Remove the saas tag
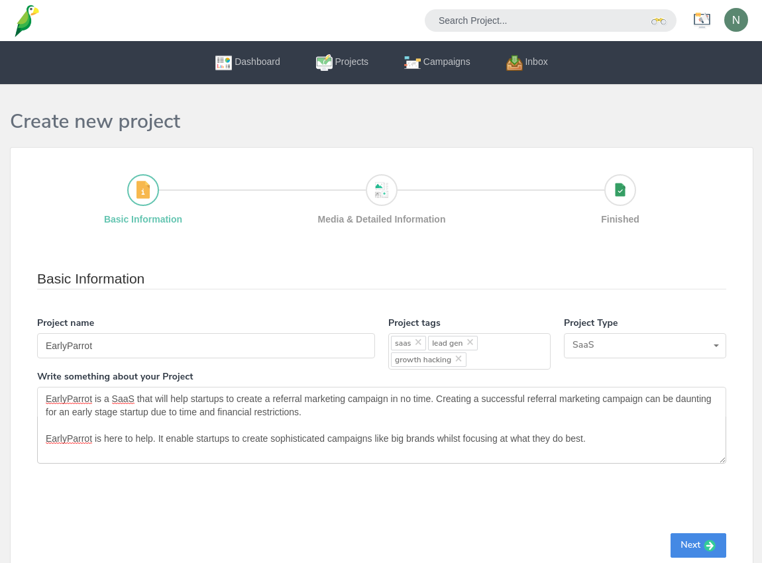This screenshot has width=762, height=563. 418,342
